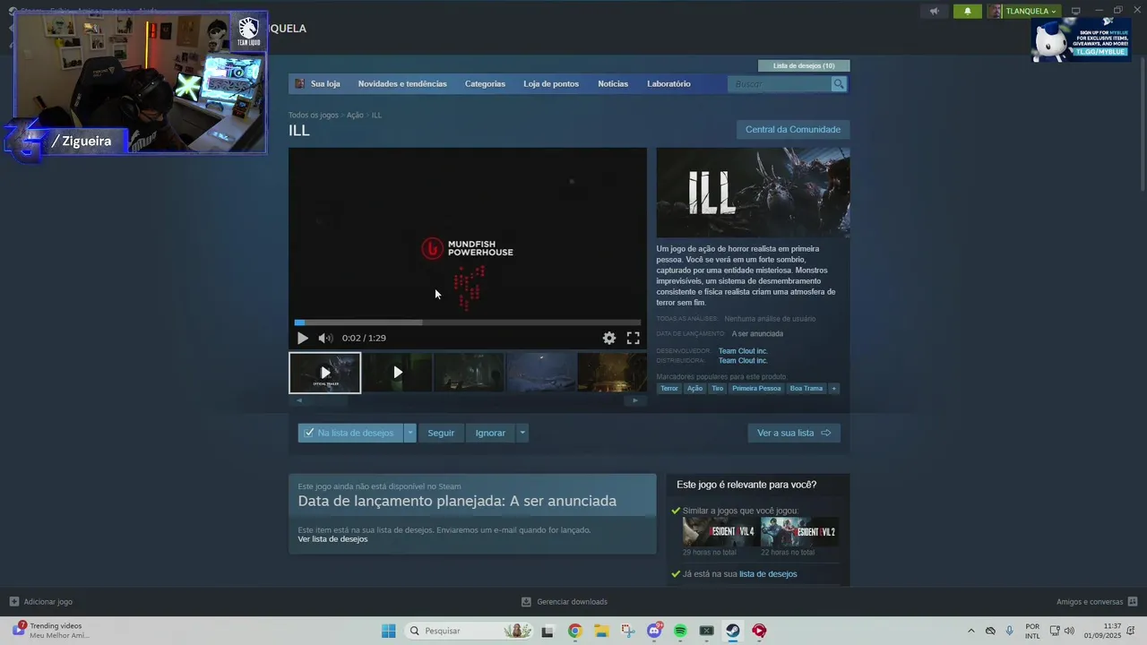Open the Steam taskbar icon
The height and width of the screenshot is (645, 1147).
pos(733,631)
